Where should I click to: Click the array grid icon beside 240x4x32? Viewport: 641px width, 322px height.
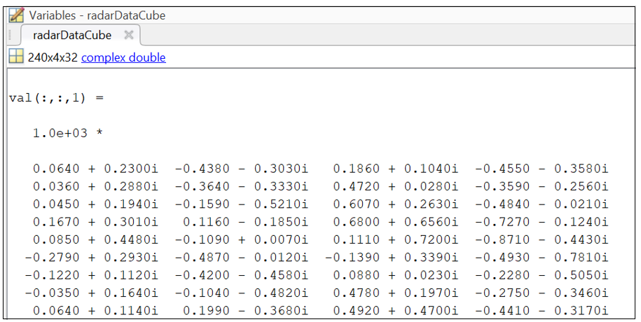tap(16, 57)
